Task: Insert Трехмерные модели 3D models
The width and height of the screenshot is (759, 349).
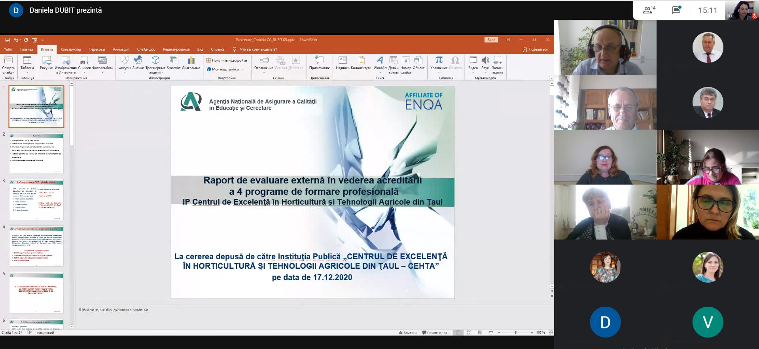Action: click(155, 65)
